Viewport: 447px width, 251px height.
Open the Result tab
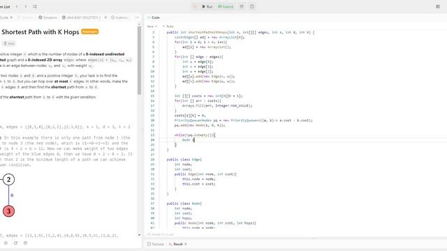tap(175, 244)
